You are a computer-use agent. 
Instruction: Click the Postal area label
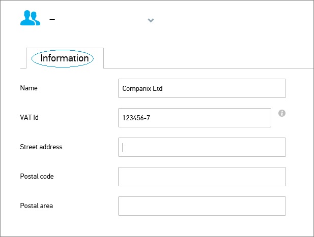(37, 206)
